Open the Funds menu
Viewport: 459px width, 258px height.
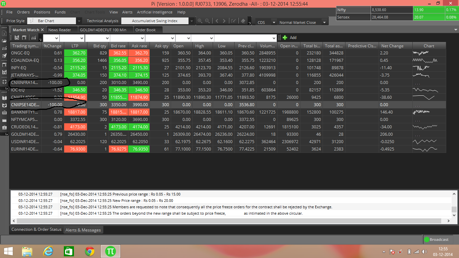[x=60, y=12]
